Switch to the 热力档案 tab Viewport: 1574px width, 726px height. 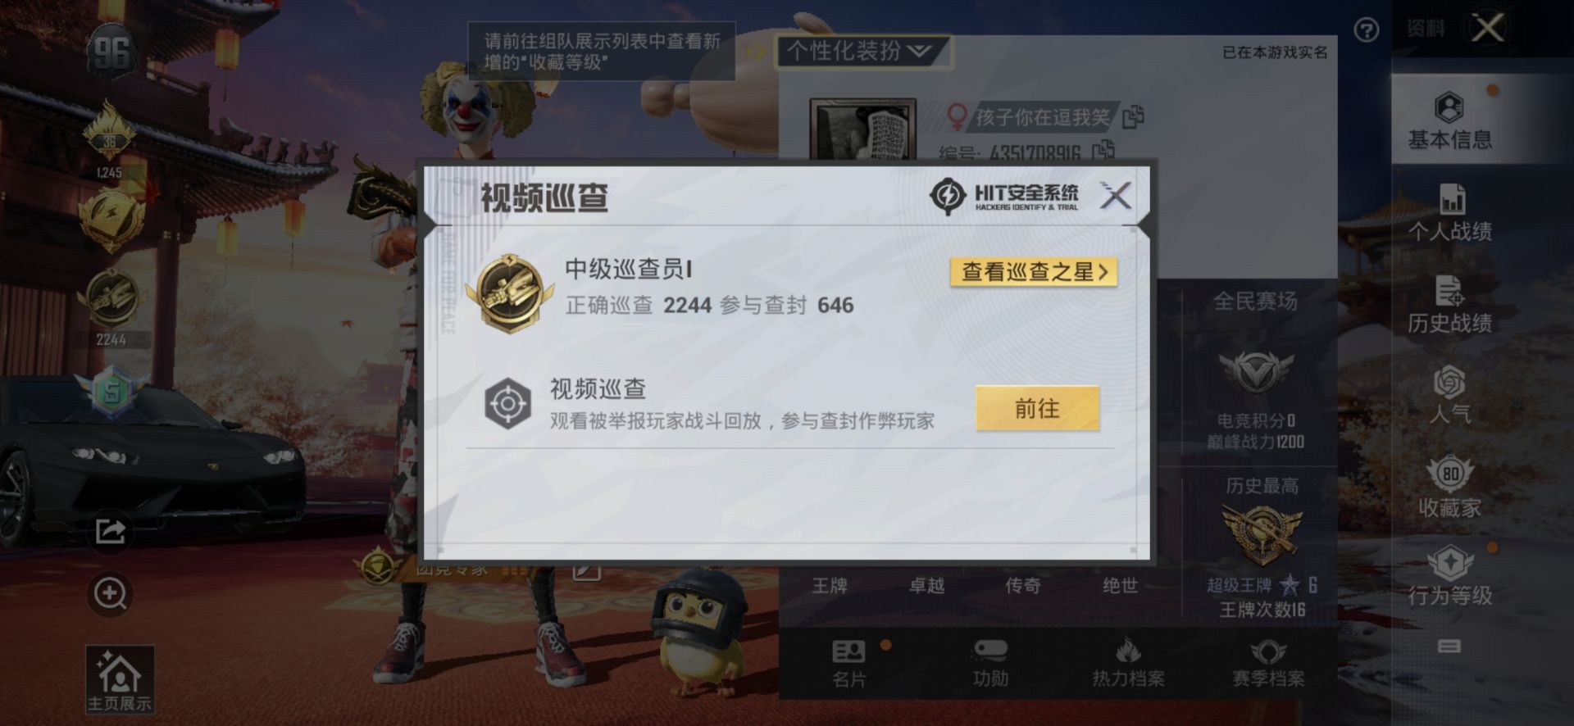click(1128, 663)
